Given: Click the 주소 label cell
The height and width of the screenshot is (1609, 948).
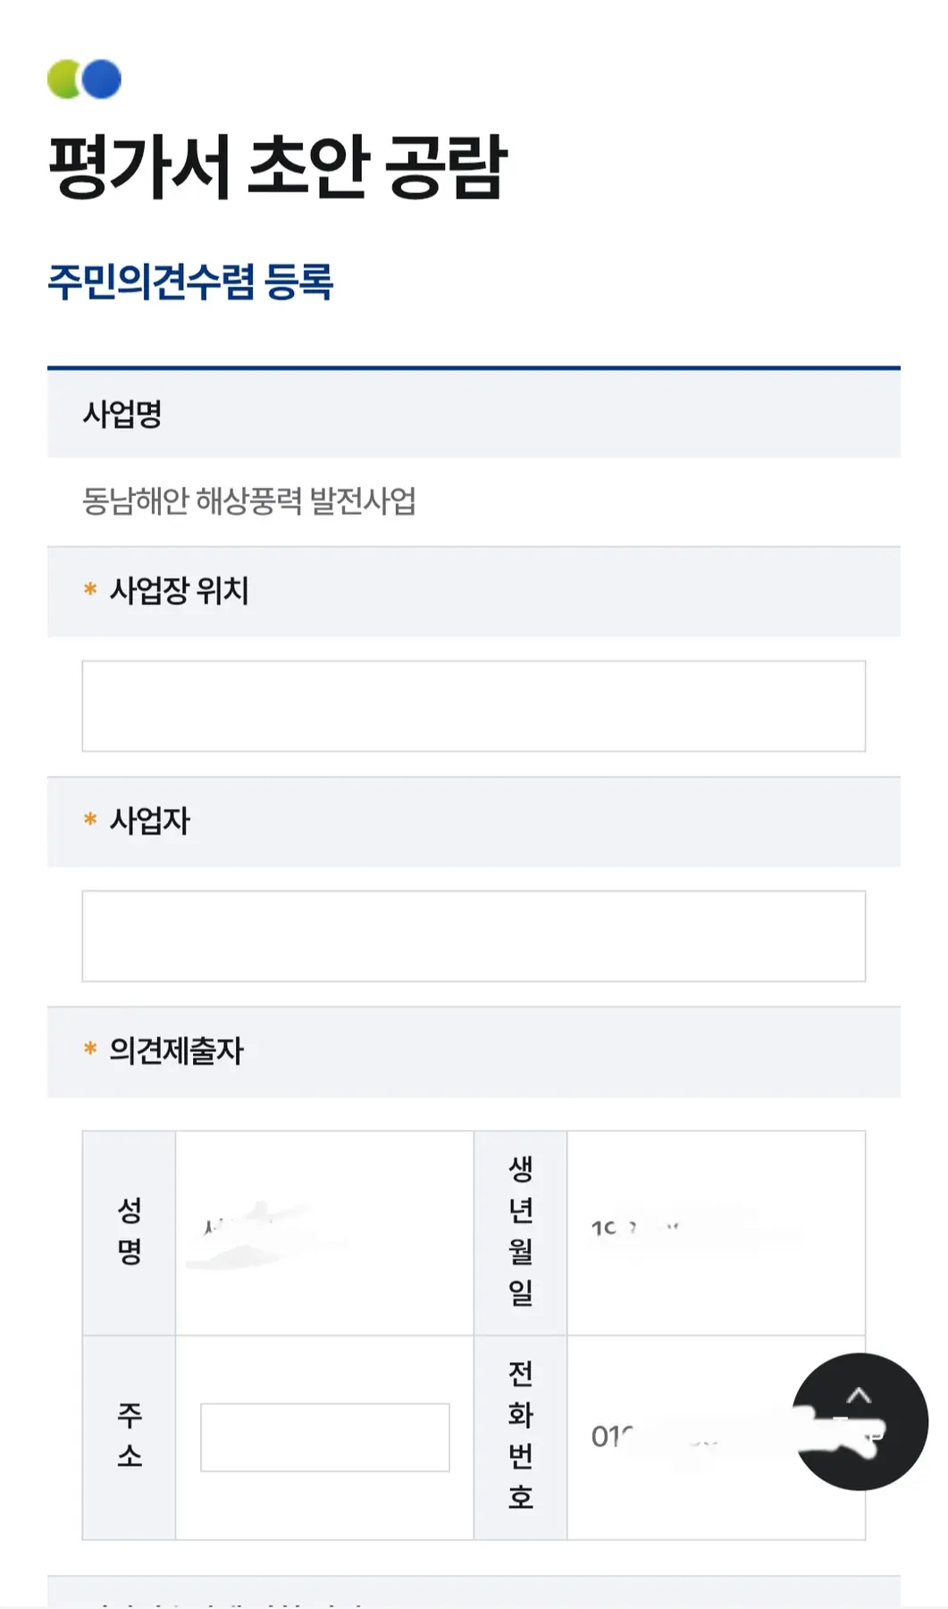Looking at the screenshot, I should click(x=130, y=1436).
